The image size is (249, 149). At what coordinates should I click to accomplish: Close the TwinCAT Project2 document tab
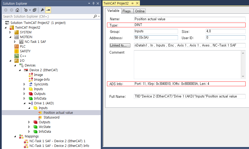(x=137, y=3)
